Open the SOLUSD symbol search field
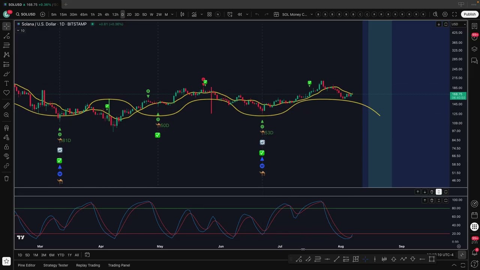Viewport: 480px width, 270px height. (x=25, y=14)
